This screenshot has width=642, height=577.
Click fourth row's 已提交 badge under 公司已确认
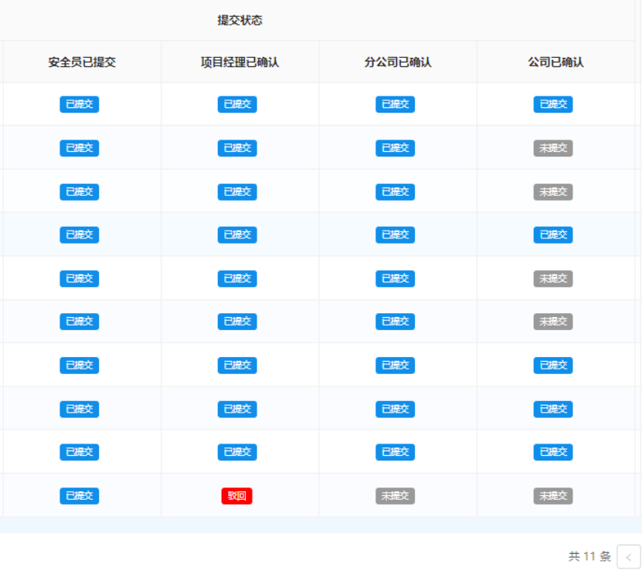552,235
